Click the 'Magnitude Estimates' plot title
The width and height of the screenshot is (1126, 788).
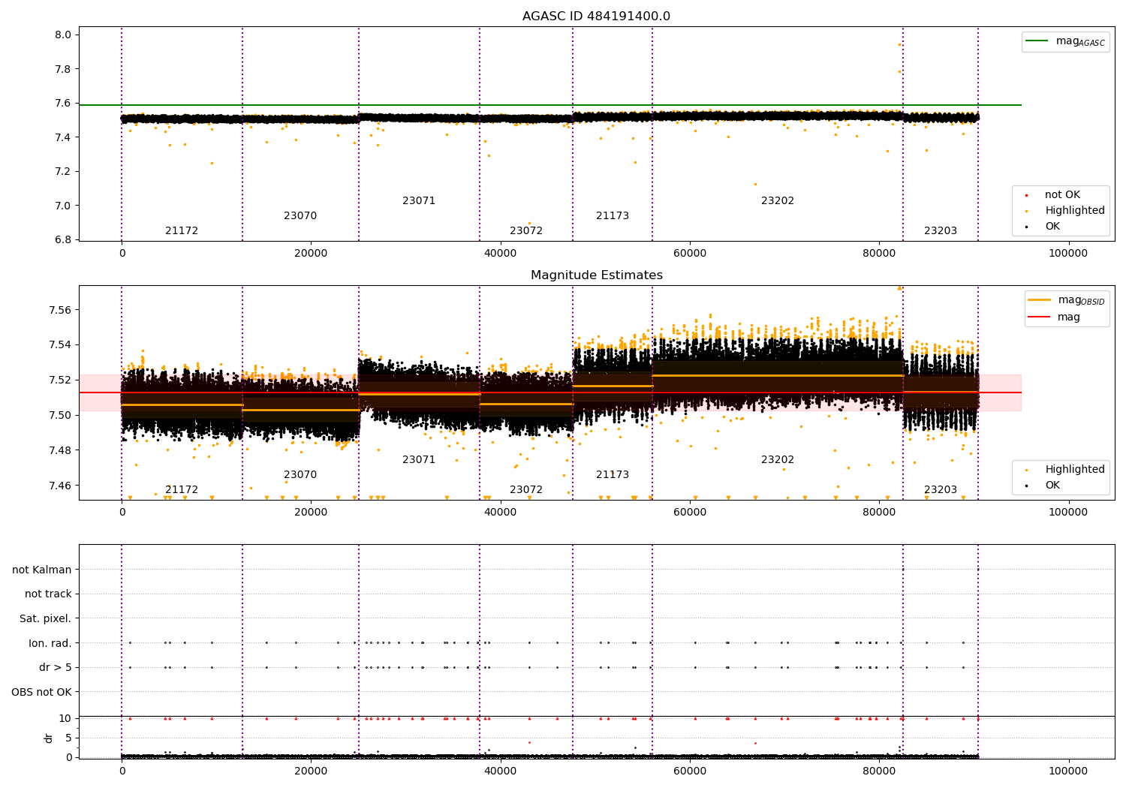click(596, 275)
